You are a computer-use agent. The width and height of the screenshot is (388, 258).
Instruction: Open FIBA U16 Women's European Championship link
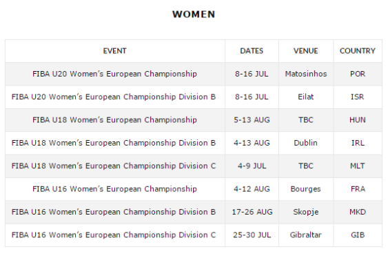pyautogui.click(x=114, y=189)
